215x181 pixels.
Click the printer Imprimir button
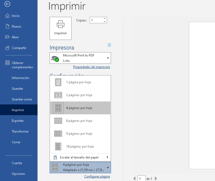click(x=60, y=28)
